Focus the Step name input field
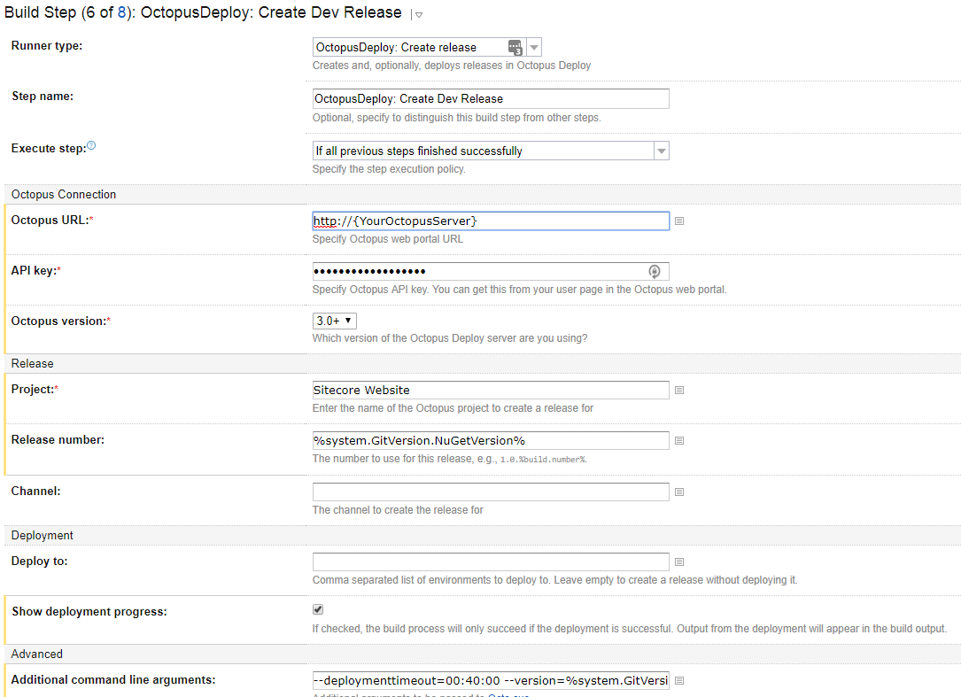Viewport: 961px width, 697px height. point(491,98)
